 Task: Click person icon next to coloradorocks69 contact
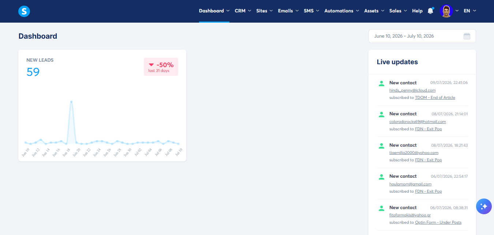click(x=382, y=114)
